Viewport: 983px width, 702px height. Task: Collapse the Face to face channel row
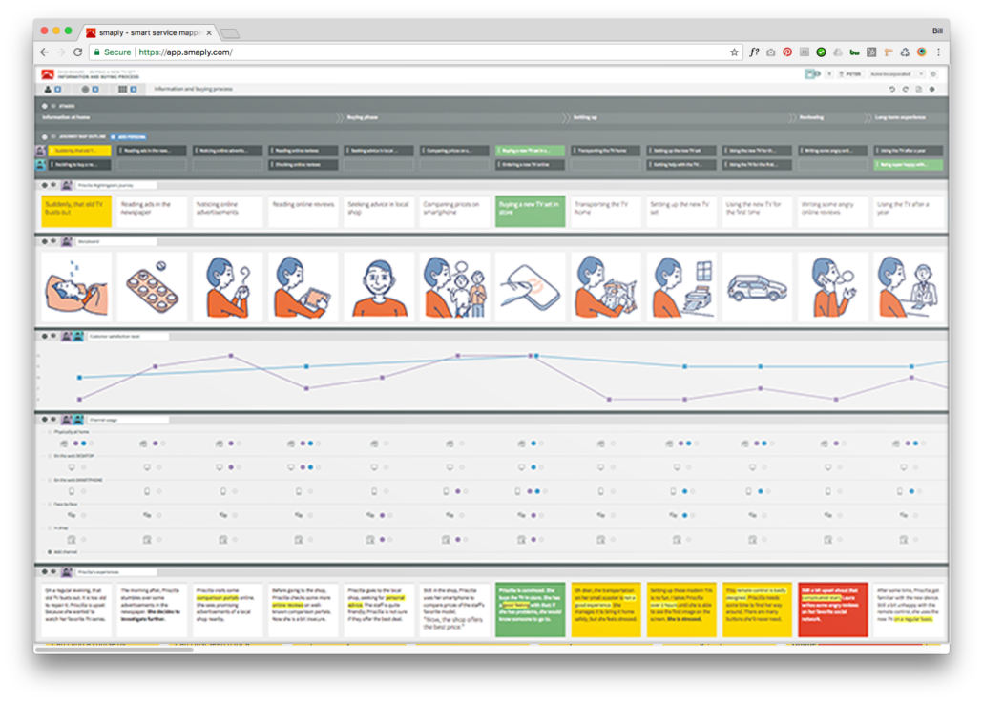(x=51, y=504)
